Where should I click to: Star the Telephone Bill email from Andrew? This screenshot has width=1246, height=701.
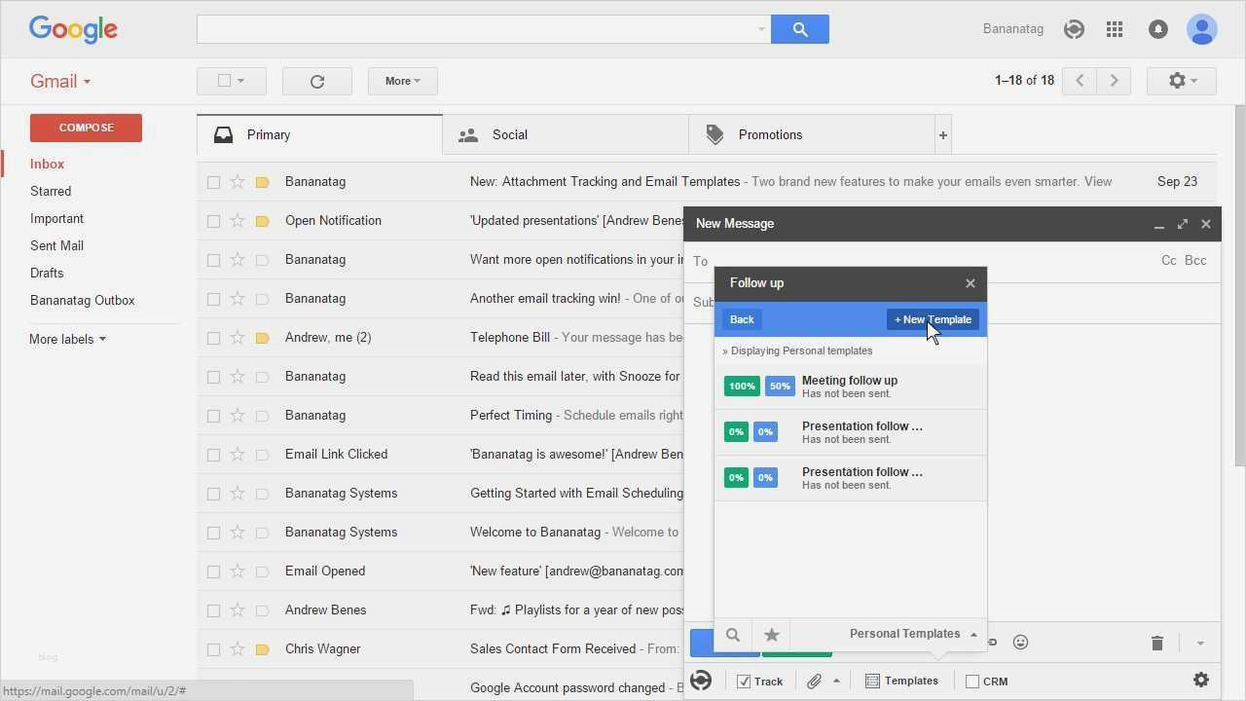[x=238, y=337]
